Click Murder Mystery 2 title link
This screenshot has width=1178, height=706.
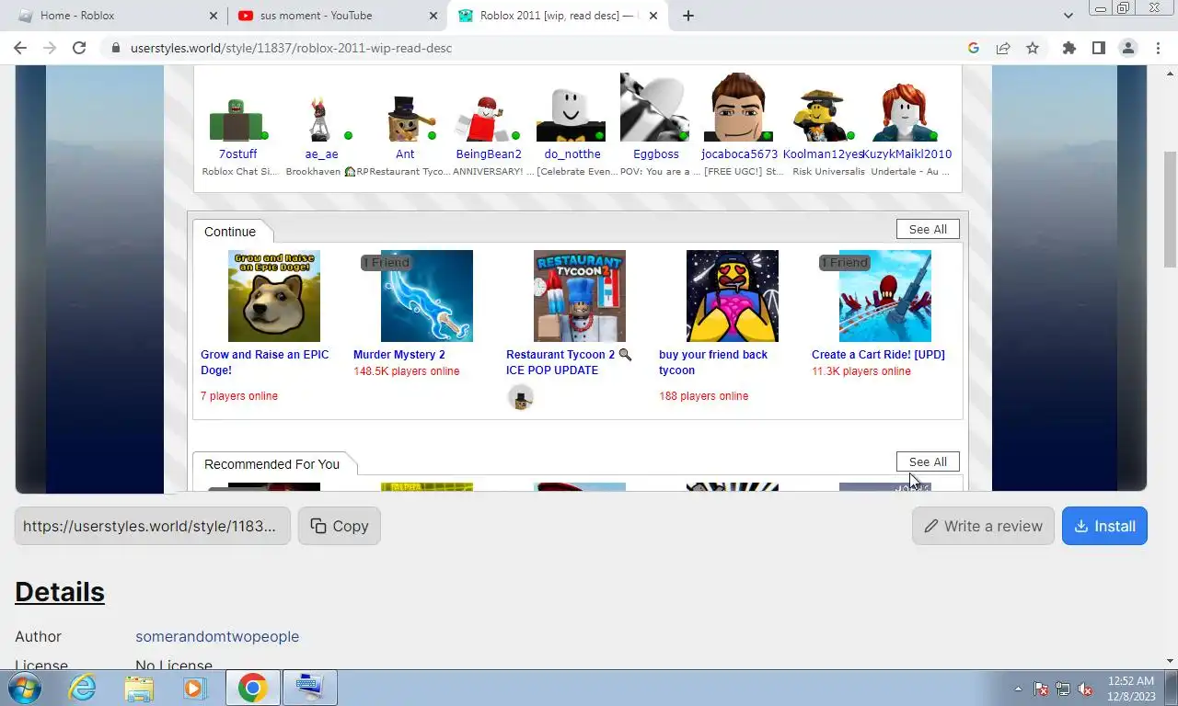point(399,355)
